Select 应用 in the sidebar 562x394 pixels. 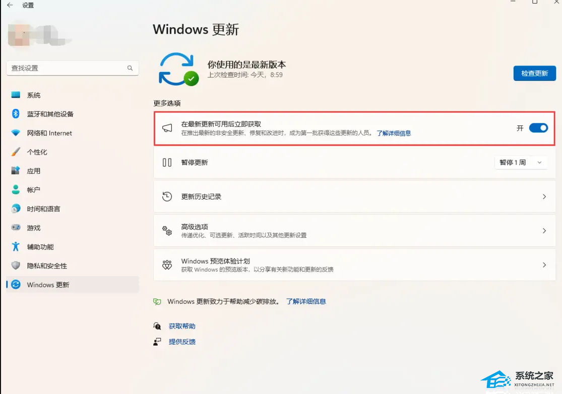click(73, 171)
